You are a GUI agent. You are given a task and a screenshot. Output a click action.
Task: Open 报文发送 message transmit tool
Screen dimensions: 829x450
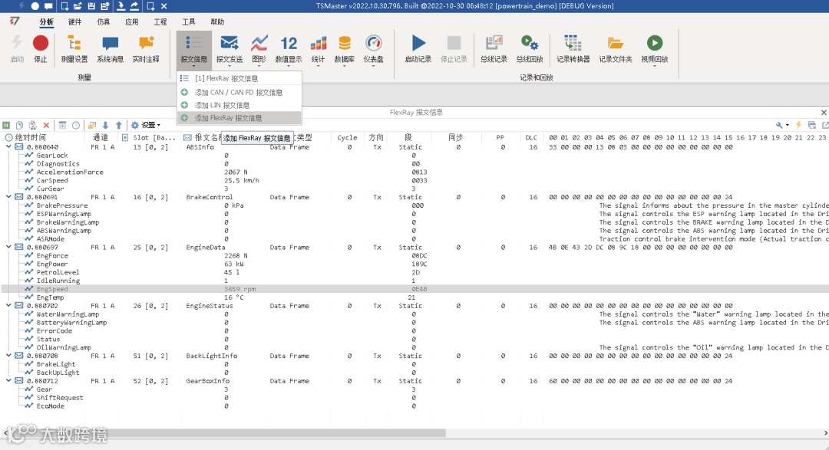tap(229, 50)
